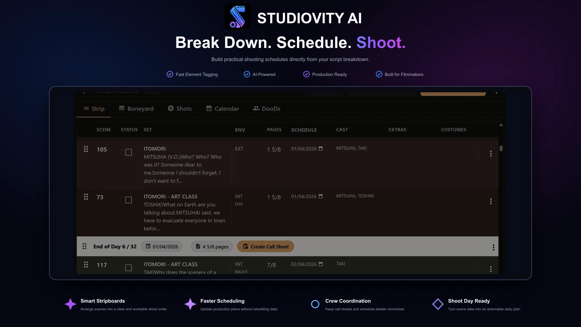Click scene number 117
581x327 pixels.
pyautogui.click(x=102, y=265)
